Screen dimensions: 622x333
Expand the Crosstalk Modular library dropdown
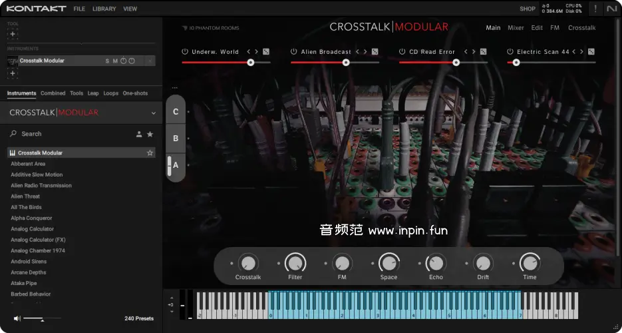[x=154, y=113]
